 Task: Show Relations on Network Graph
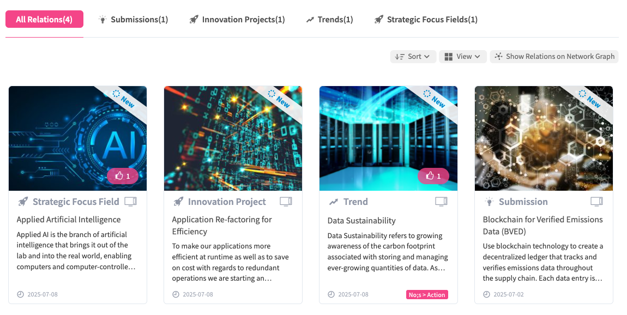pos(554,57)
